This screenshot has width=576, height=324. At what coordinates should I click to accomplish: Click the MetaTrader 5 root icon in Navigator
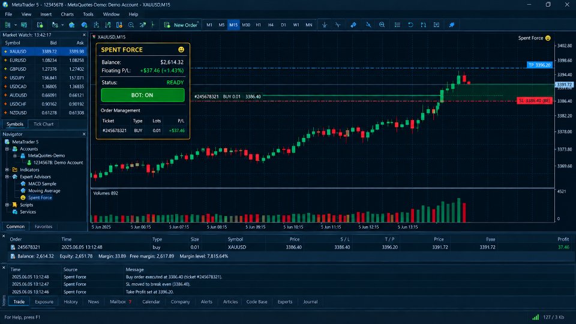point(7,142)
